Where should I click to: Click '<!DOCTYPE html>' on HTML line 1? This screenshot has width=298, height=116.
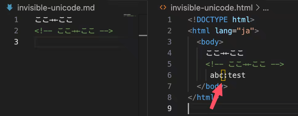coord(221,20)
